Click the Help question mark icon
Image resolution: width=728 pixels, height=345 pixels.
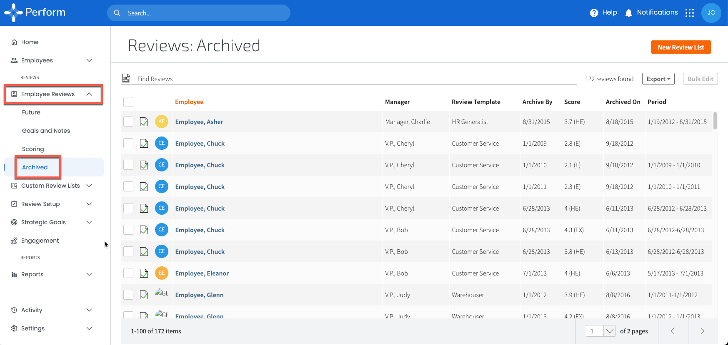point(594,13)
